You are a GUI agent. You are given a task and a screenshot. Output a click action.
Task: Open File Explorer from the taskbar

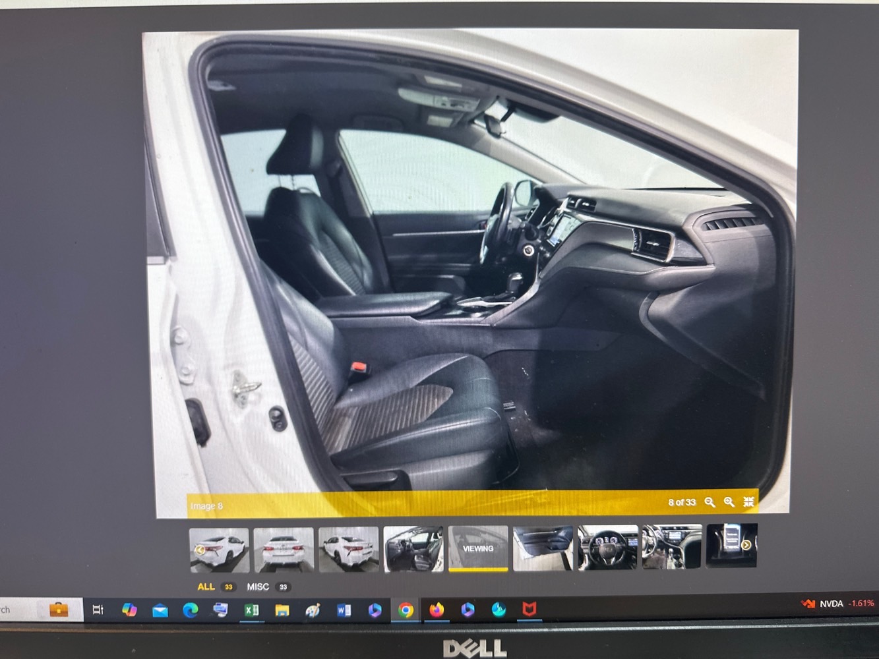[282, 611]
